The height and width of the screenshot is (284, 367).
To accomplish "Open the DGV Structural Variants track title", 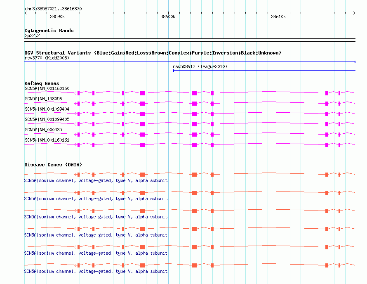I will pos(153,53).
